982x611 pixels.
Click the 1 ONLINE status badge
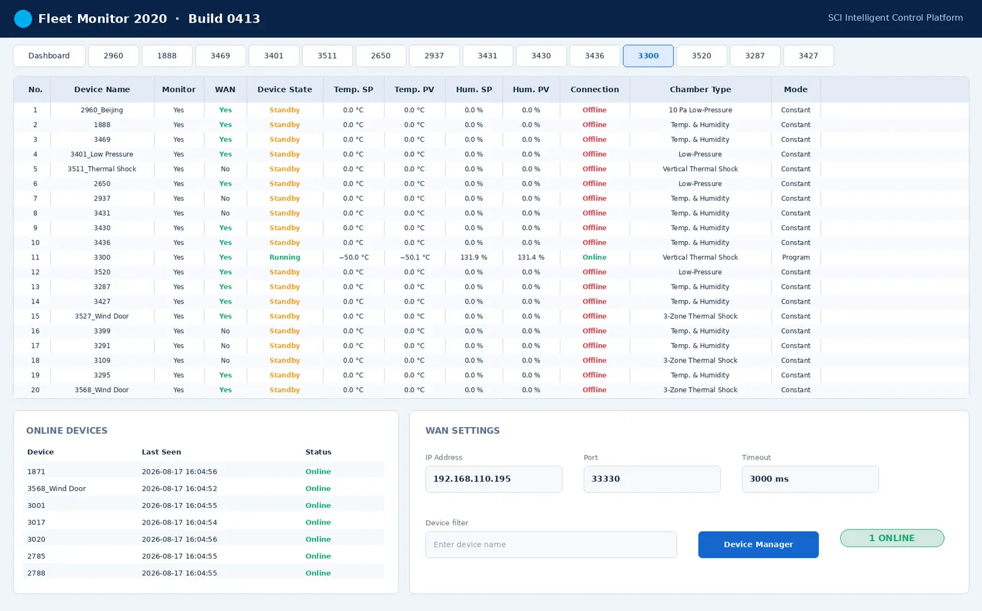tap(892, 538)
